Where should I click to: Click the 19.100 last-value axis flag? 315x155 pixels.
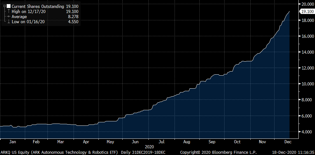[307, 11]
